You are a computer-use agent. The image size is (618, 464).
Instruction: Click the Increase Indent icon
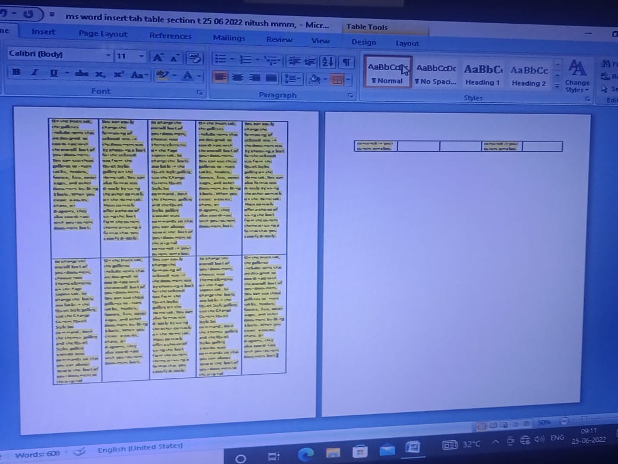pos(310,61)
